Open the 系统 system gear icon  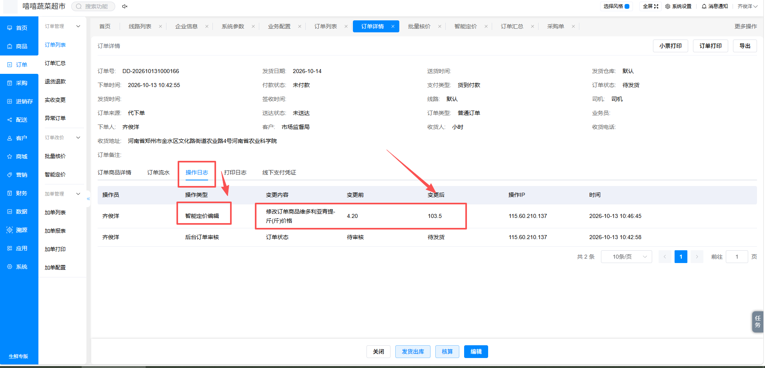point(10,267)
